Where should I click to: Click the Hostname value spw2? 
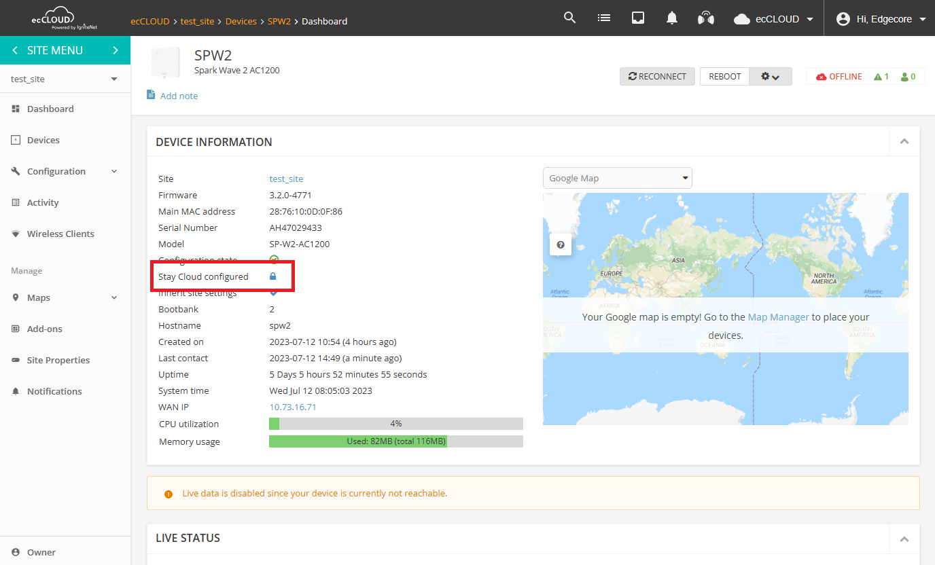[x=280, y=325]
